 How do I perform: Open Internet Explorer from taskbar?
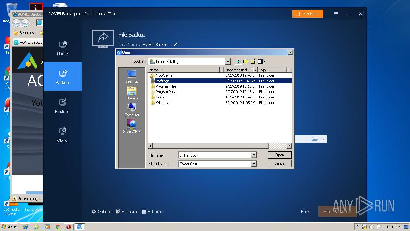coord(25,227)
